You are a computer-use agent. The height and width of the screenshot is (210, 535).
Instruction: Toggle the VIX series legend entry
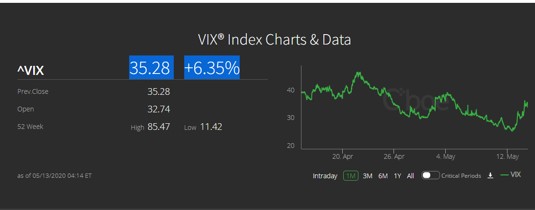point(511,175)
